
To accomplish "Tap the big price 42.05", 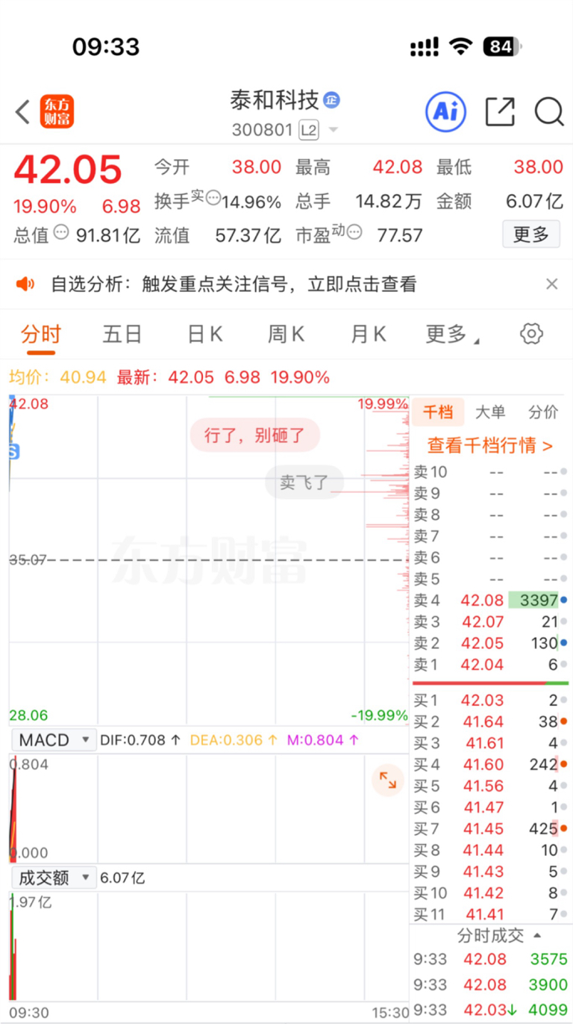I will (68, 170).
